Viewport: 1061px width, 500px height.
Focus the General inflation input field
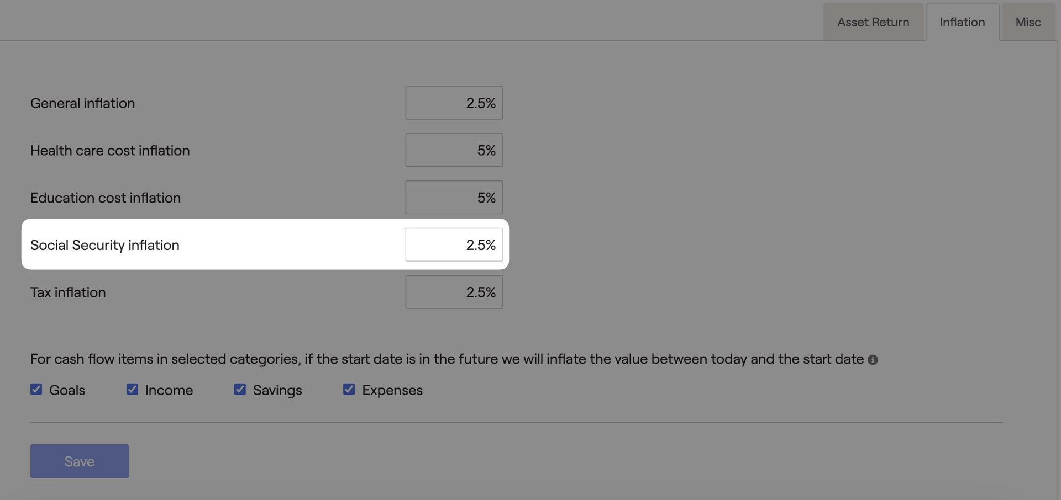454,103
